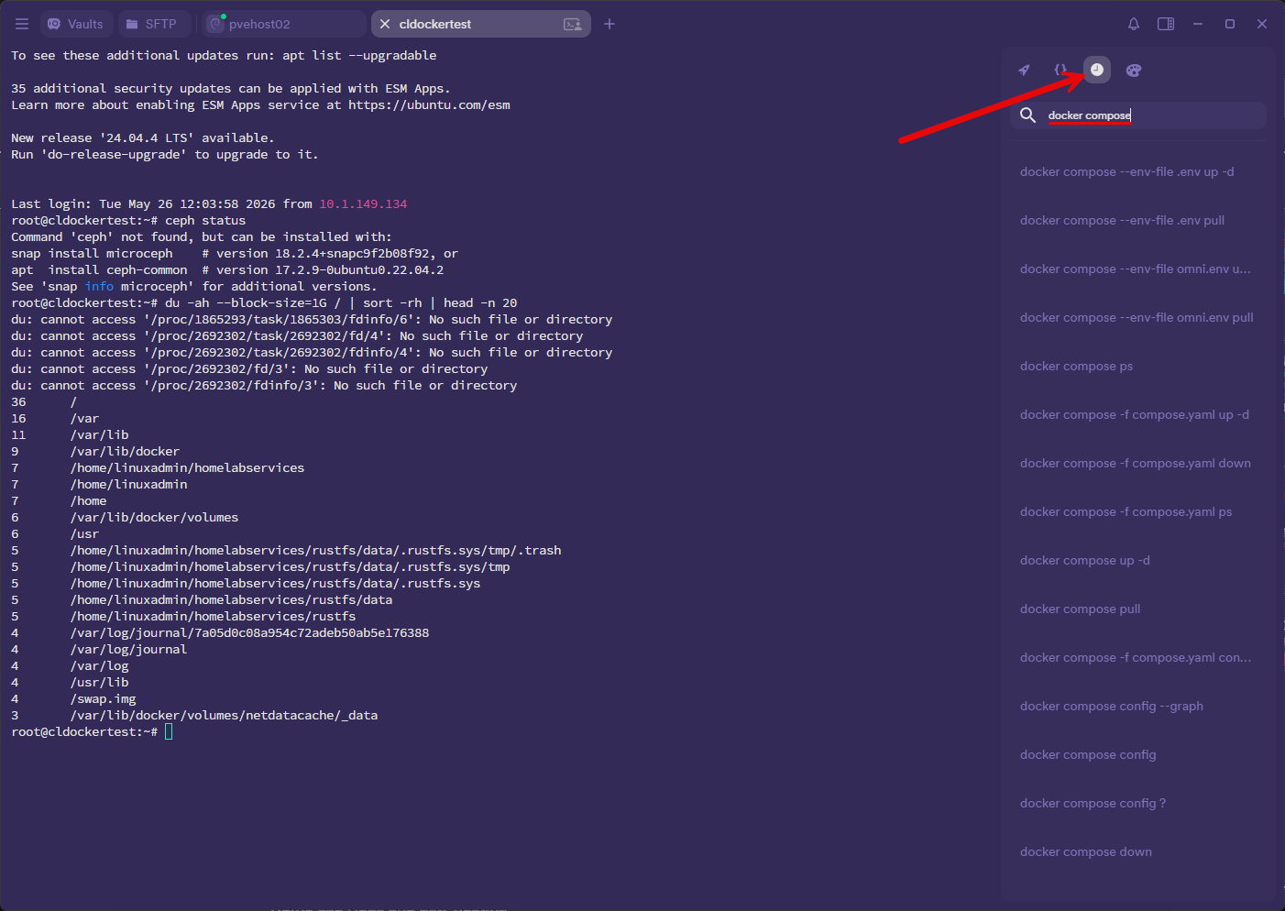The width and height of the screenshot is (1285, 911).
Task: Add a new tab with the plus button
Action: pos(610,24)
